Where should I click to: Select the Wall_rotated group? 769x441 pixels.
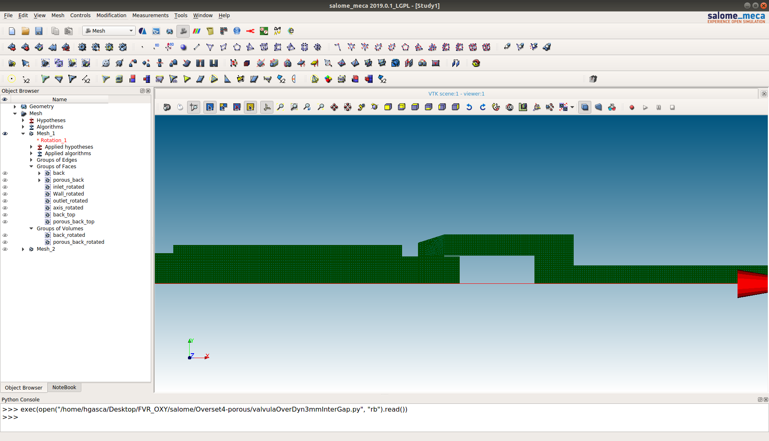68,194
